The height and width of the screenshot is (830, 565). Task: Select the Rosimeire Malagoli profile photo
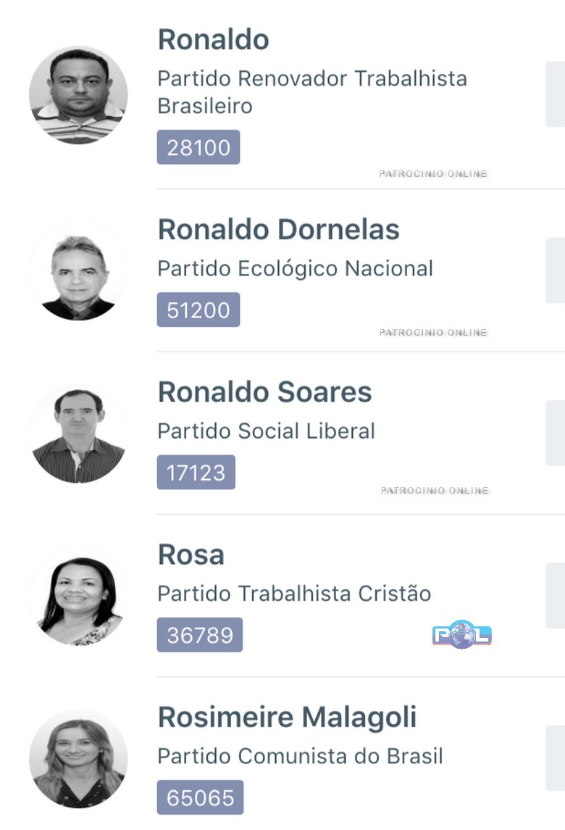click(x=78, y=760)
